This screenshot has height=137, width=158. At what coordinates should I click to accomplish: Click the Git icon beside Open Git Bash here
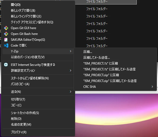6,34
